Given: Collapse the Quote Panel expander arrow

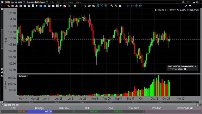Looking at the screenshot, I should point(2,105).
